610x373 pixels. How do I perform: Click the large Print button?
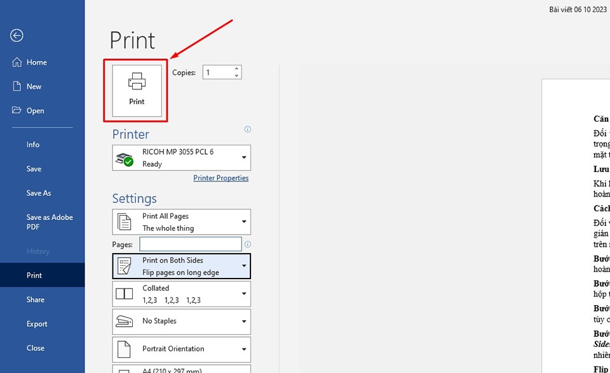pyautogui.click(x=137, y=91)
